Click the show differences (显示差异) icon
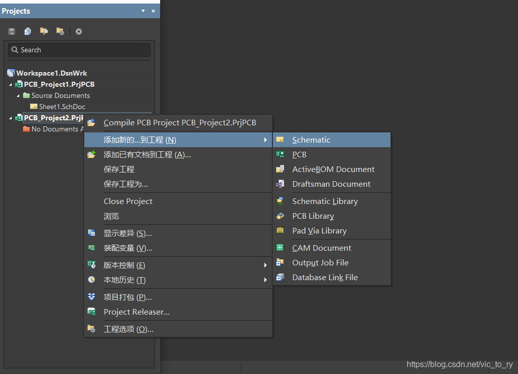The image size is (518, 374). click(x=92, y=233)
